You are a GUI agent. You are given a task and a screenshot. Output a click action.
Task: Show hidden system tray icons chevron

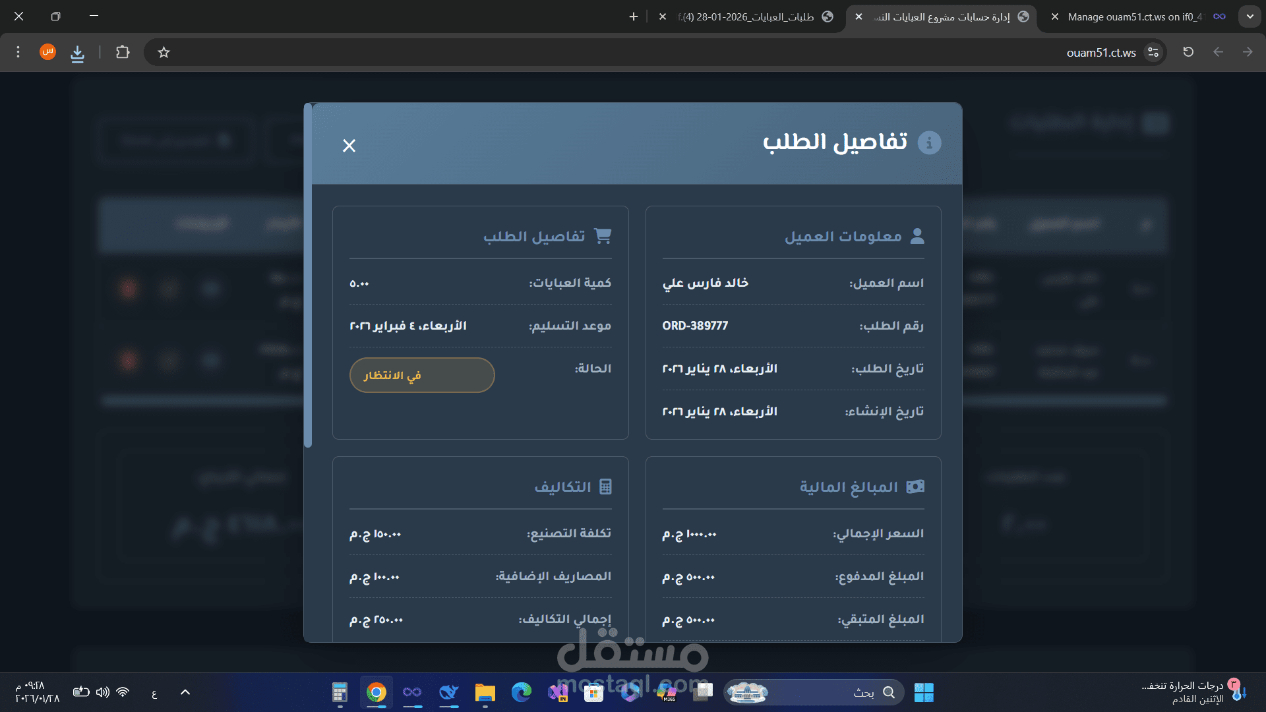(185, 692)
